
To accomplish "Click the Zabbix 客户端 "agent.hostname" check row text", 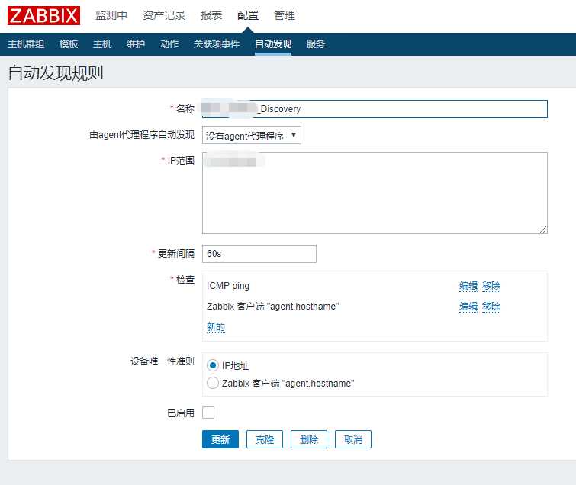I will click(x=272, y=307).
